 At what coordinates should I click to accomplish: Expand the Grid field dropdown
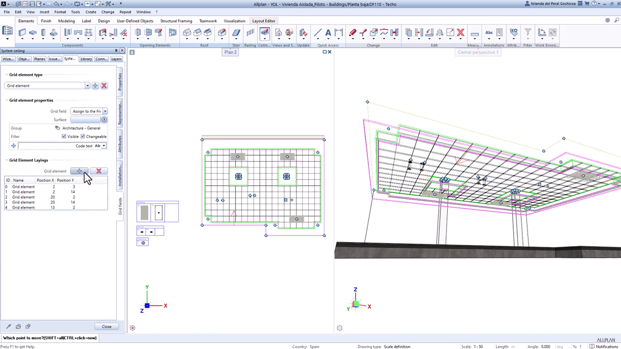coord(105,111)
